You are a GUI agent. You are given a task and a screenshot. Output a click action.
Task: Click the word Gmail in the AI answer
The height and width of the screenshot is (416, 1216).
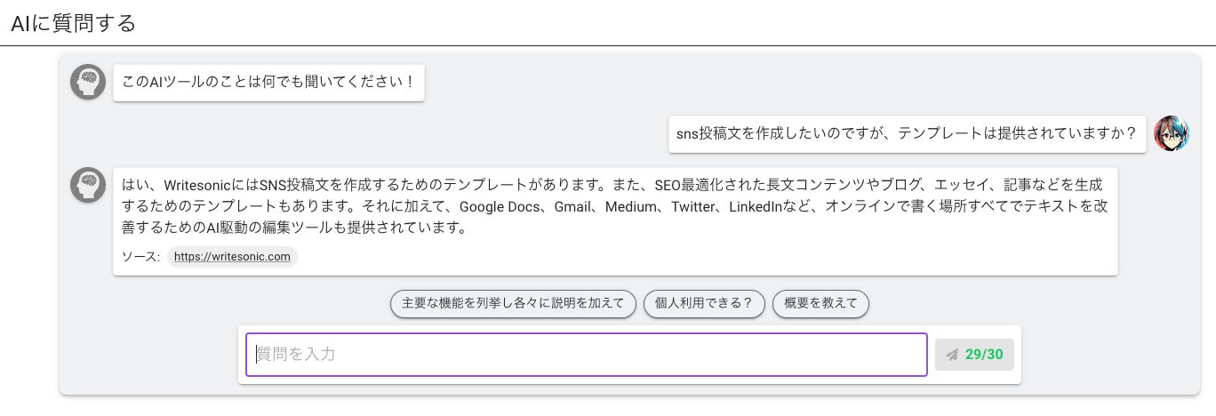tap(573, 207)
